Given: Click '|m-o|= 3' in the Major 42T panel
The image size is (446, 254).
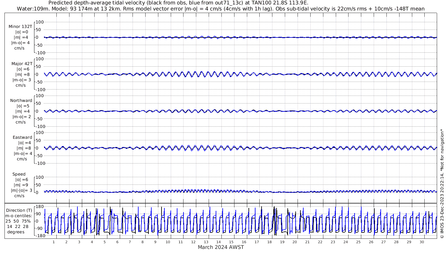Looking at the screenshot, I should click(21, 80).
